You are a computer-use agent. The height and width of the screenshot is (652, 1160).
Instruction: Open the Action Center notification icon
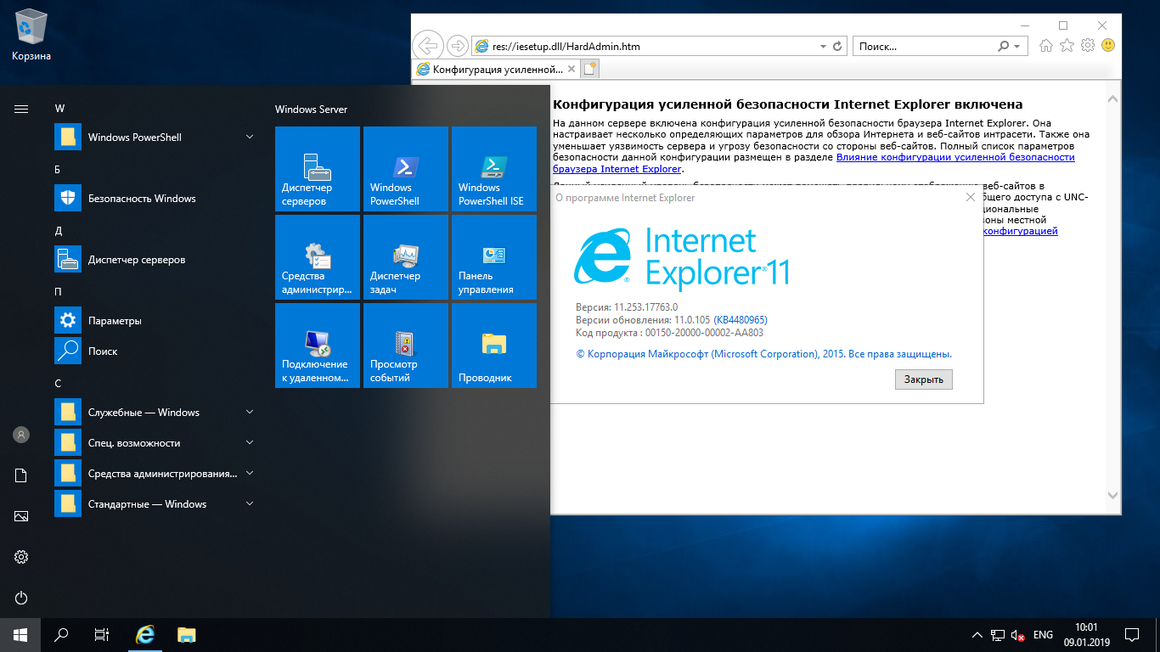[x=1132, y=634]
